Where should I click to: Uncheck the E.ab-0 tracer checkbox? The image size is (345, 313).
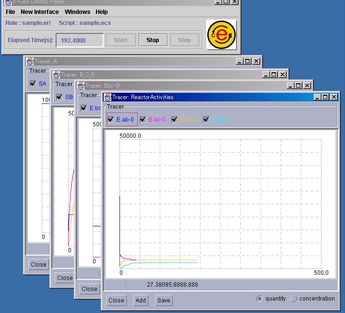111,120
